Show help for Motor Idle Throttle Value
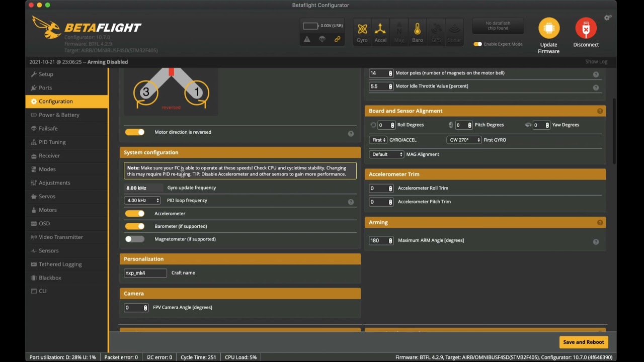644x362 pixels. click(x=596, y=87)
